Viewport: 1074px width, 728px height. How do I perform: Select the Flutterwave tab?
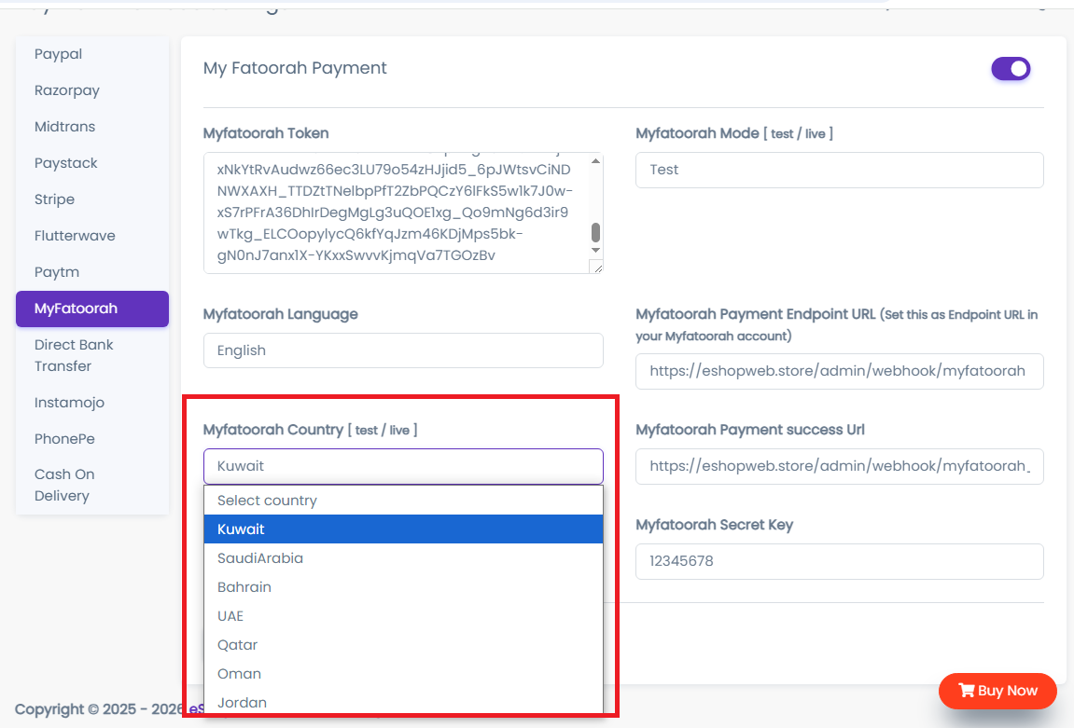click(x=75, y=236)
